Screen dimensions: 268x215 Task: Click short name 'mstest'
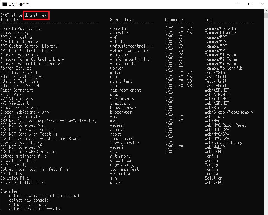coord(117,73)
